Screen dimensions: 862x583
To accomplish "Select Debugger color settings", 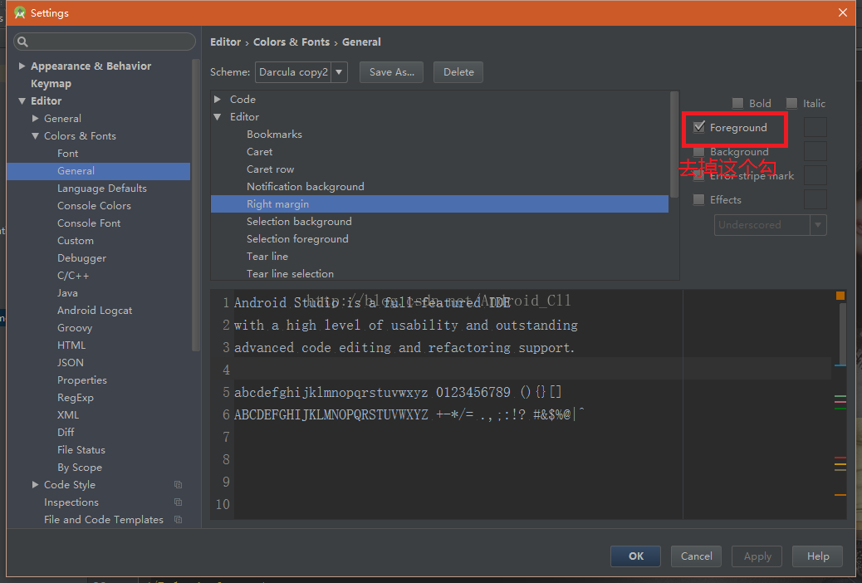I will 81,258.
